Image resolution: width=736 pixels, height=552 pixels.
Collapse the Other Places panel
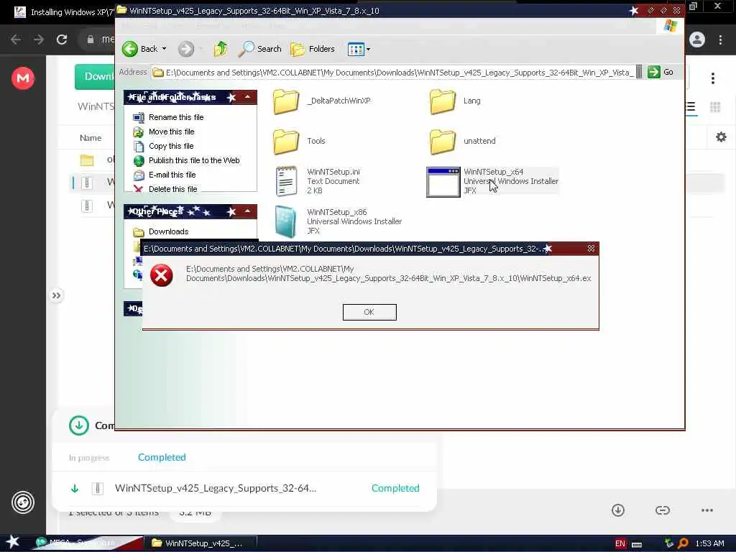[x=247, y=211]
